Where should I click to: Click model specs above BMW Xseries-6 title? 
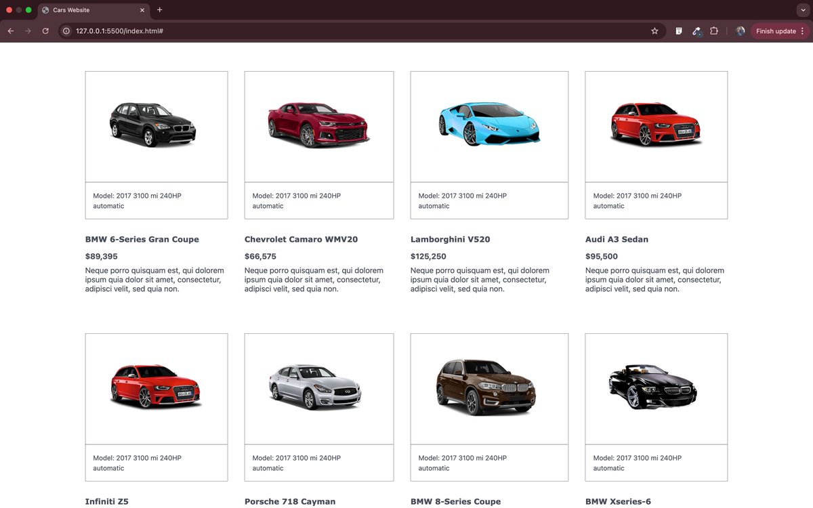tap(638, 463)
